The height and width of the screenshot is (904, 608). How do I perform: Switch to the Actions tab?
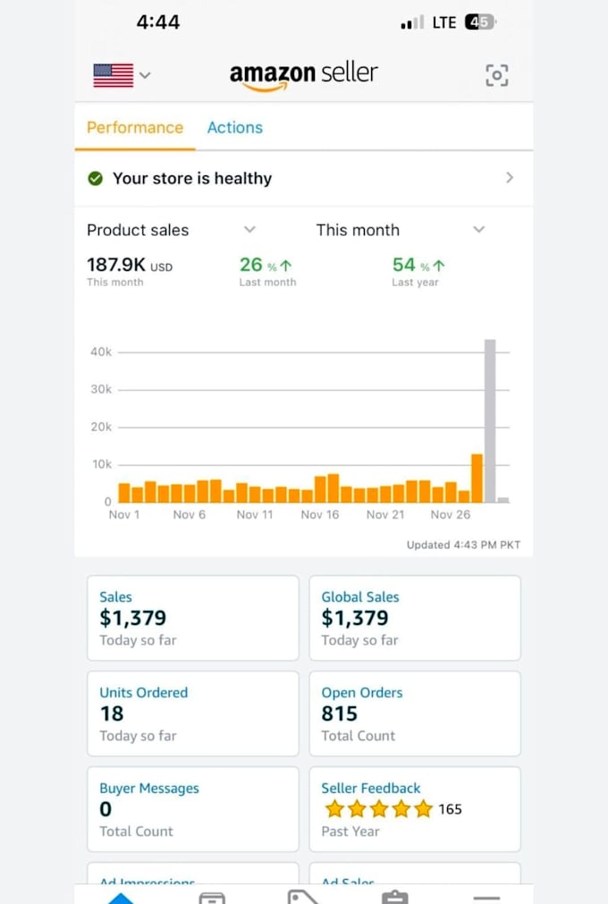coord(235,127)
